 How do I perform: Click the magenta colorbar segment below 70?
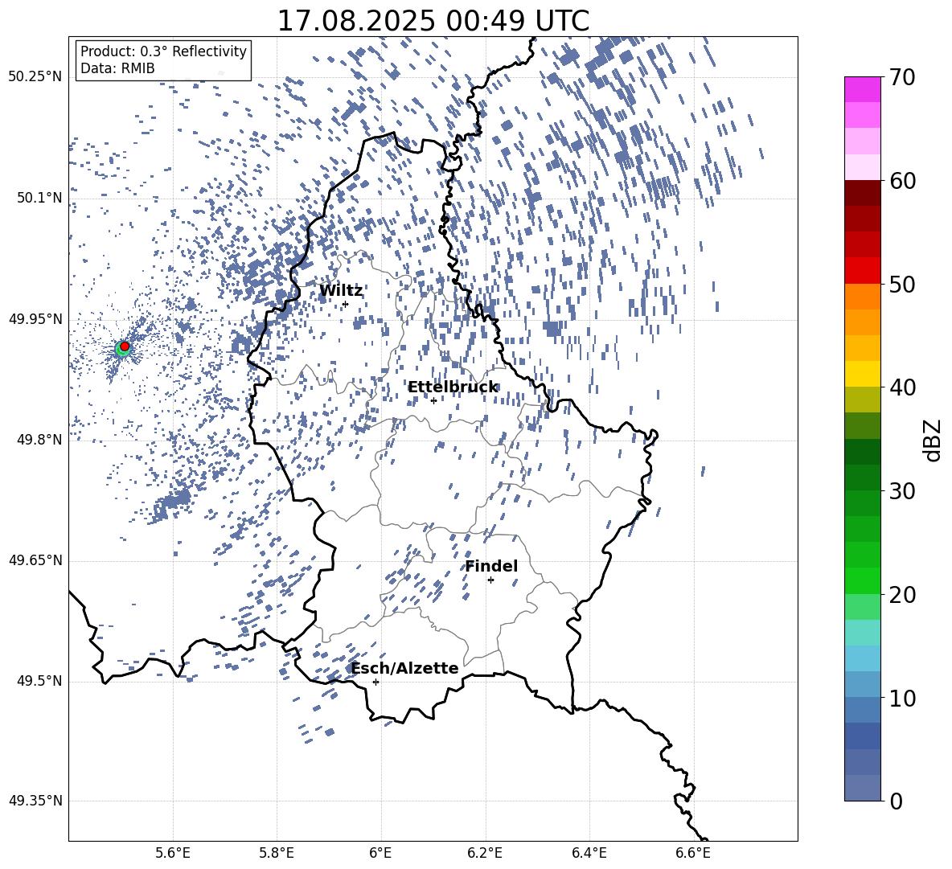coord(863,90)
